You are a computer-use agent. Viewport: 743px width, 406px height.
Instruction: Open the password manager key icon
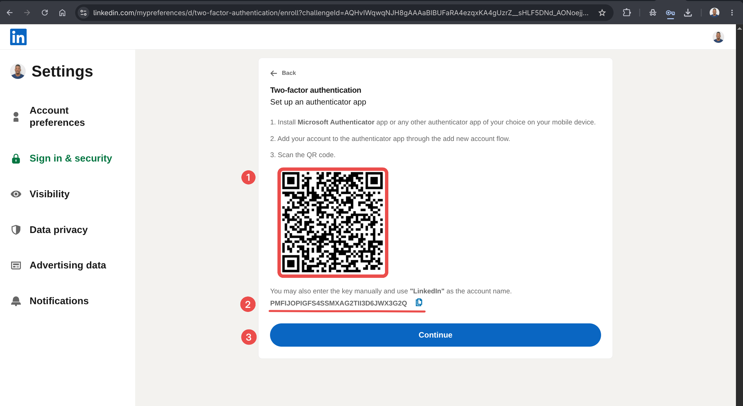670,13
